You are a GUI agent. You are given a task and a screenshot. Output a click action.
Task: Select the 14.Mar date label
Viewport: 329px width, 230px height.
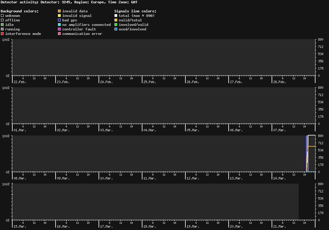(279, 178)
